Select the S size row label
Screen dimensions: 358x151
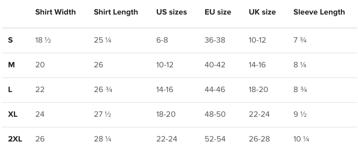pyautogui.click(x=10, y=40)
